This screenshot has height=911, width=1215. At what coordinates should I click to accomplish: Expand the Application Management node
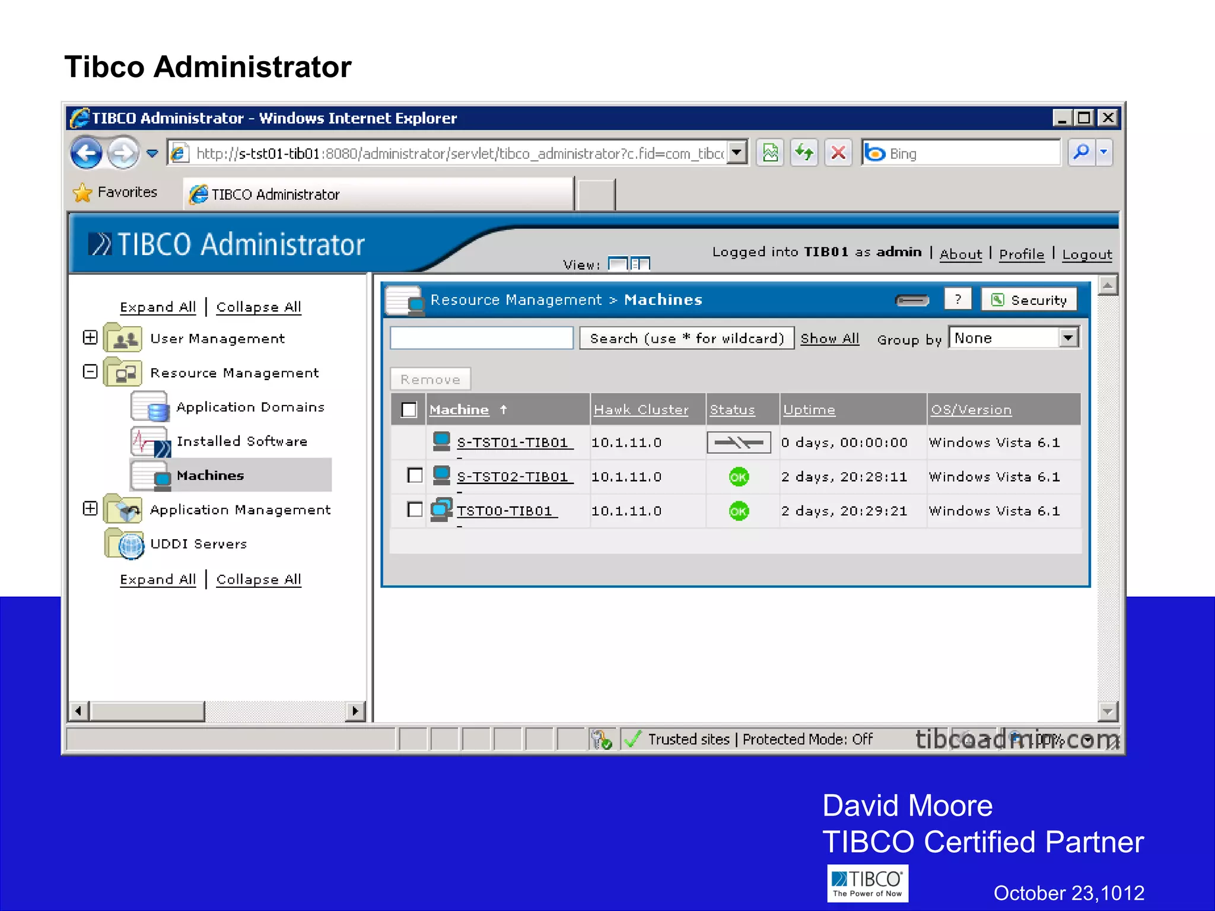tap(90, 508)
